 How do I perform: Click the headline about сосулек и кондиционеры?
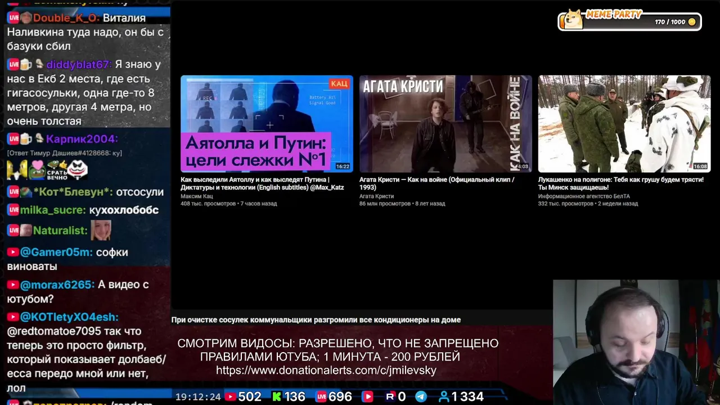coord(316,320)
